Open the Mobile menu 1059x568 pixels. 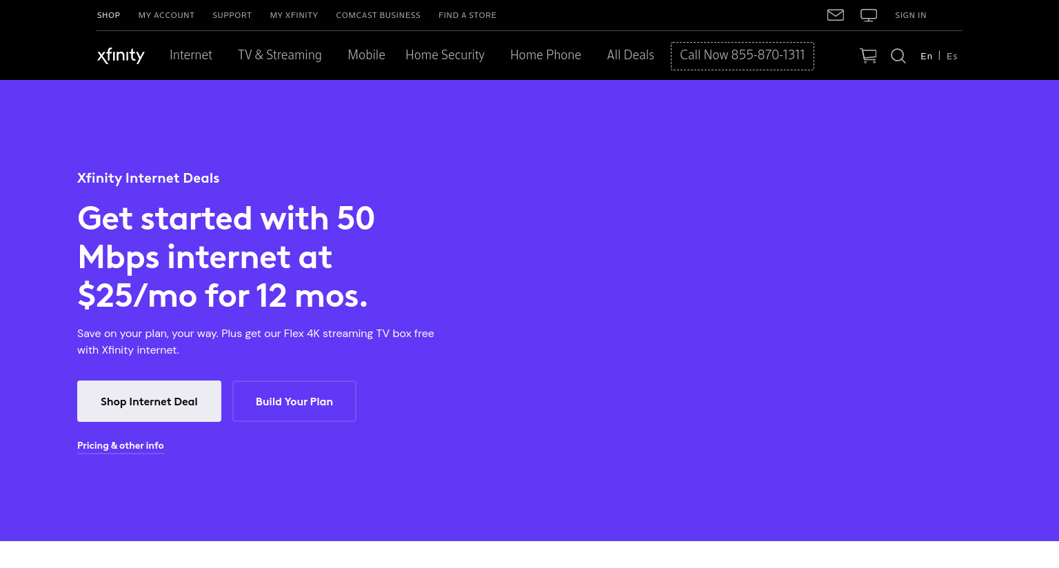tap(366, 55)
